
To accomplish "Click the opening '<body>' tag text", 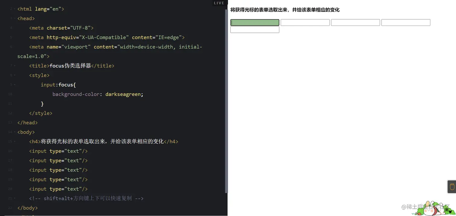I will pyautogui.click(x=26, y=132).
